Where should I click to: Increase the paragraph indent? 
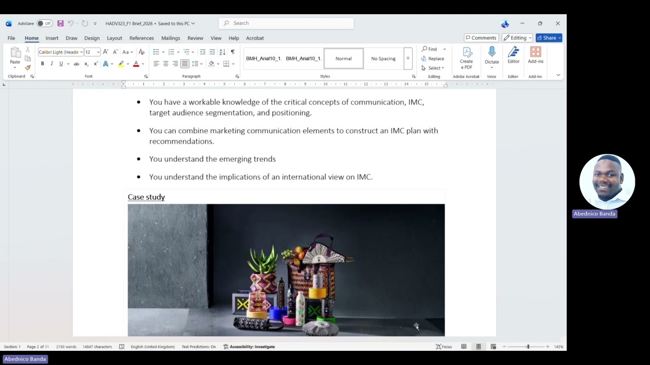point(212,52)
